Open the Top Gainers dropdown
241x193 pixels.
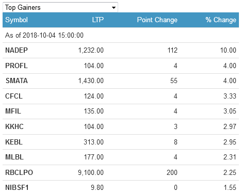point(60,7)
